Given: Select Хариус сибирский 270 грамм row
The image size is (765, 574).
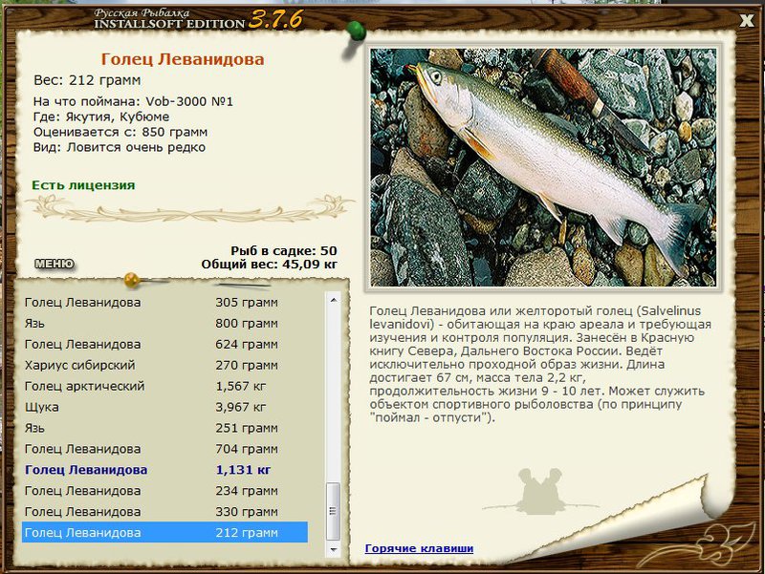Looking at the screenshot, I should [x=164, y=365].
